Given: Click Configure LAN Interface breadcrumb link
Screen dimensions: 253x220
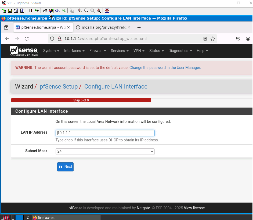Looking at the screenshot, I should (116, 87).
